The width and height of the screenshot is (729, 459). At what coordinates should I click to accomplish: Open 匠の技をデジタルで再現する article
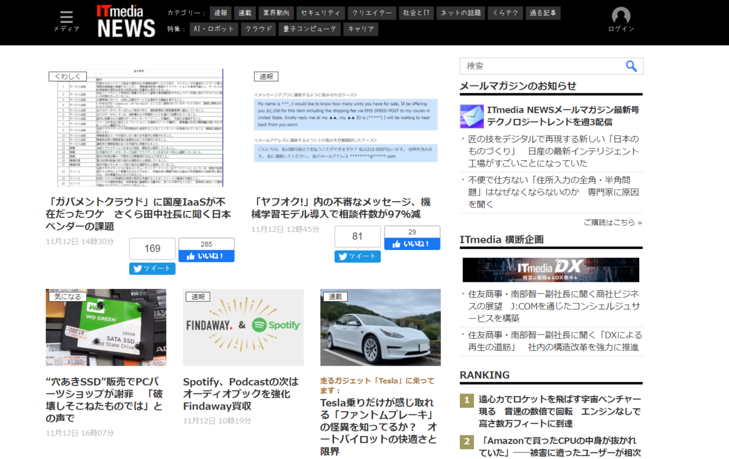553,151
